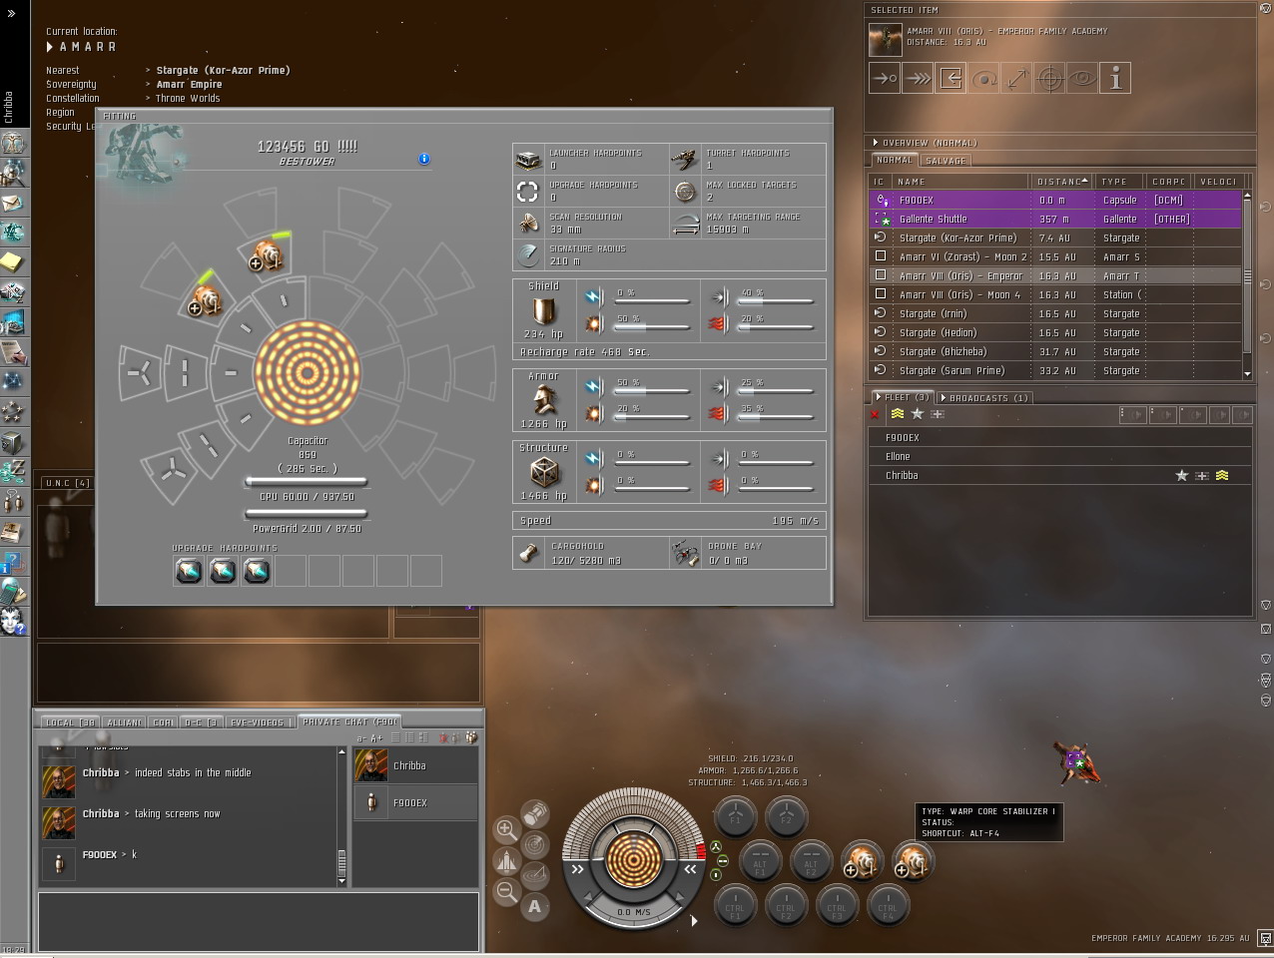Expand Fleet (3) tab arrow
This screenshot has width=1274, height=958.
tap(879, 397)
